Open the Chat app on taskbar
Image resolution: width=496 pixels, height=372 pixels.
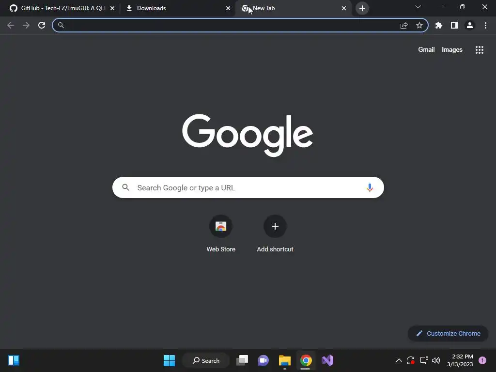pyautogui.click(x=263, y=360)
